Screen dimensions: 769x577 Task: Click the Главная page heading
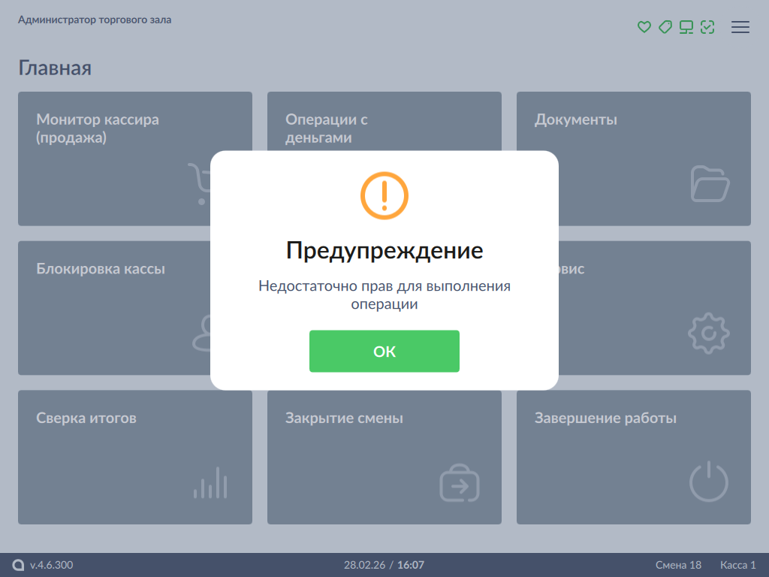55,68
